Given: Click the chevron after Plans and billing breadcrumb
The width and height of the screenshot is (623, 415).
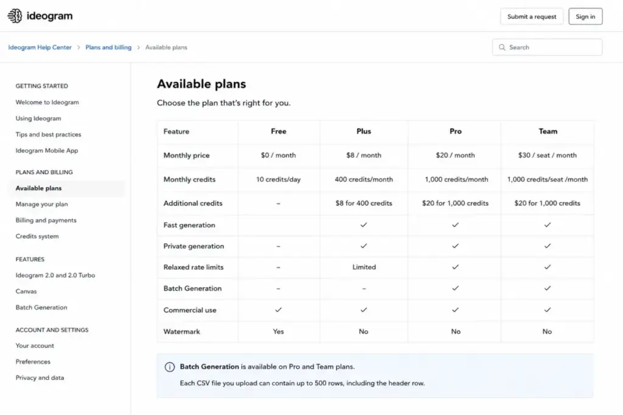Looking at the screenshot, I should pyautogui.click(x=139, y=47).
